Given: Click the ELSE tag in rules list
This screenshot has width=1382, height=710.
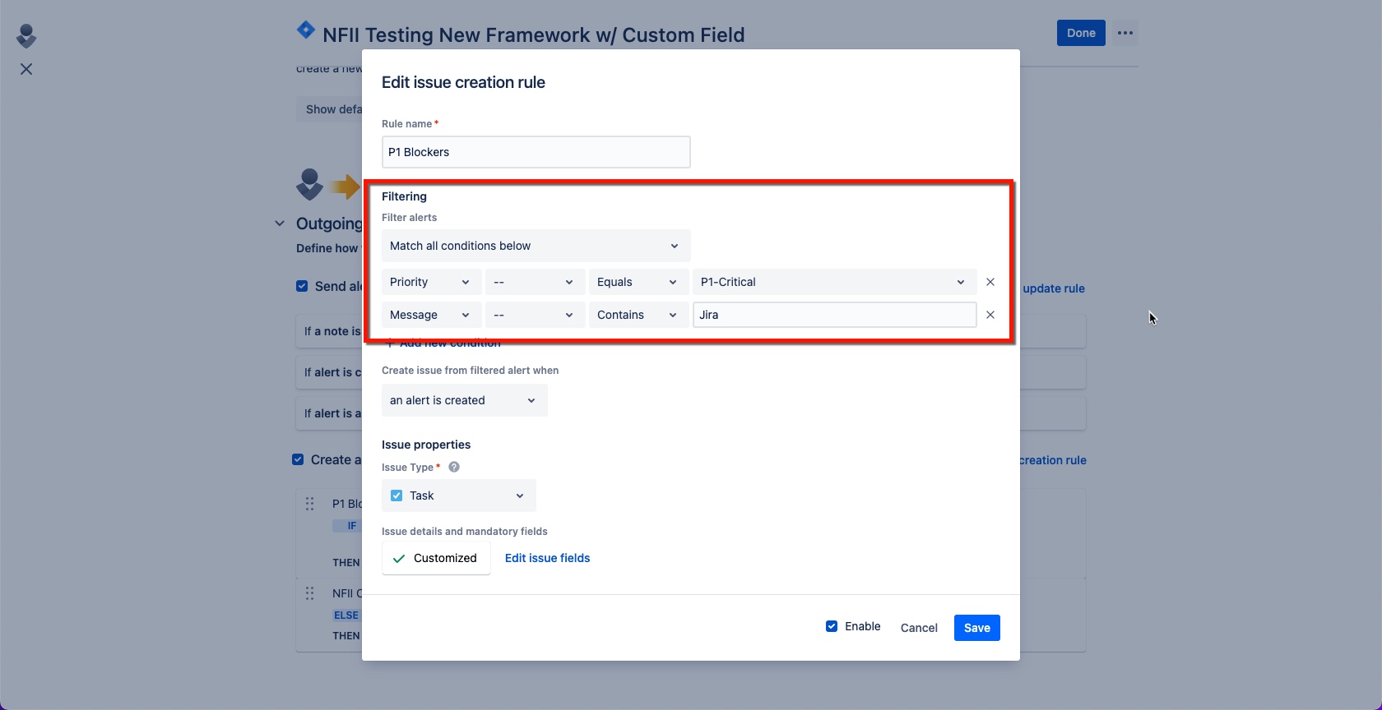Looking at the screenshot, I should (345, 615).
